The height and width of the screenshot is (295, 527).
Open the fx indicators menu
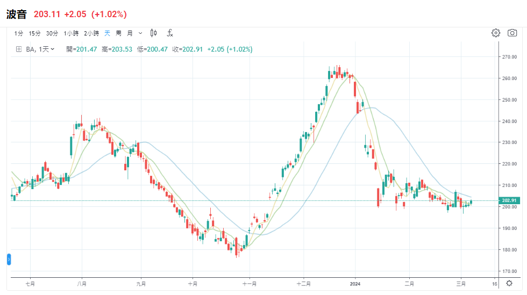coord(170,33)
